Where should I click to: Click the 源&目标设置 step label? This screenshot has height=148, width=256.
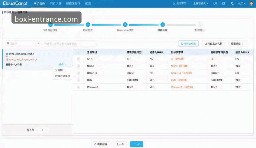pyautogui.click(x=50, y=30)
